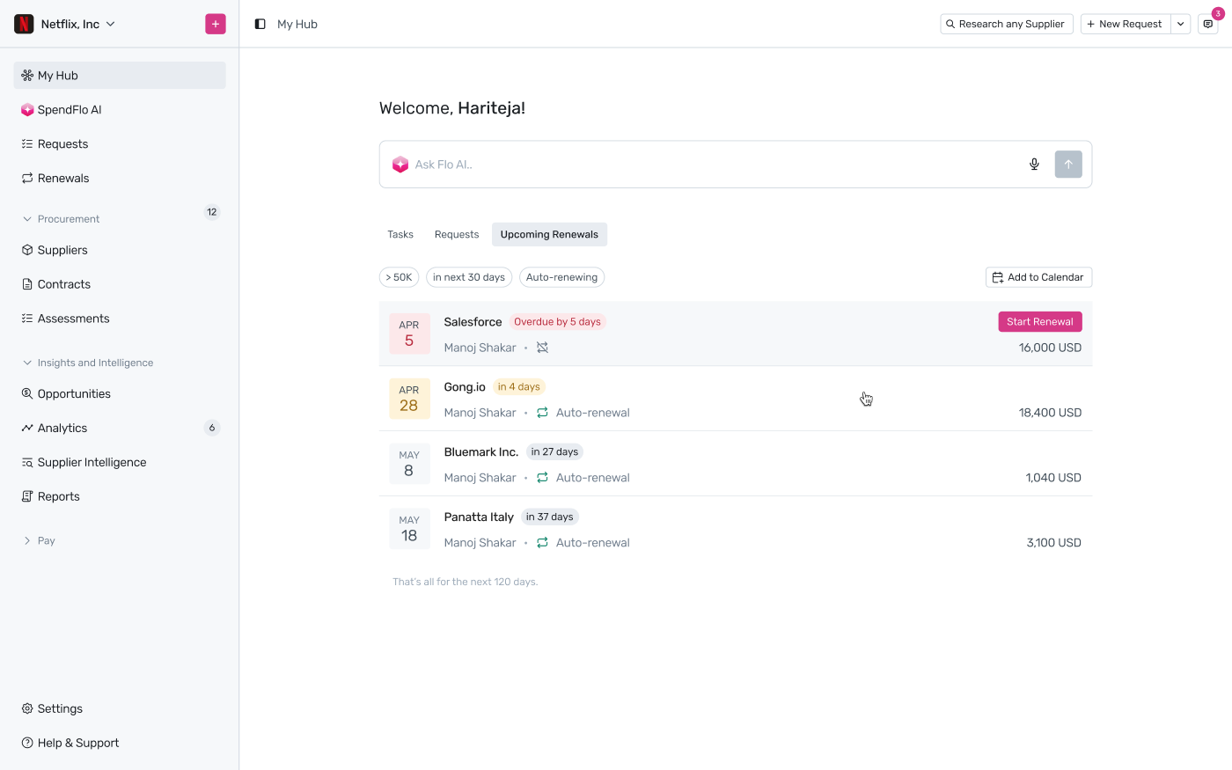1232x770 pixels.
Task: Click the Procurement count badge 12
Action: point(212,212)
